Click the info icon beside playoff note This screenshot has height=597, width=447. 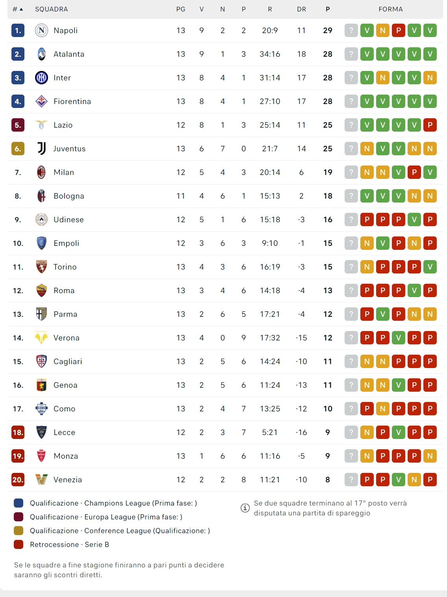[245, 508]
